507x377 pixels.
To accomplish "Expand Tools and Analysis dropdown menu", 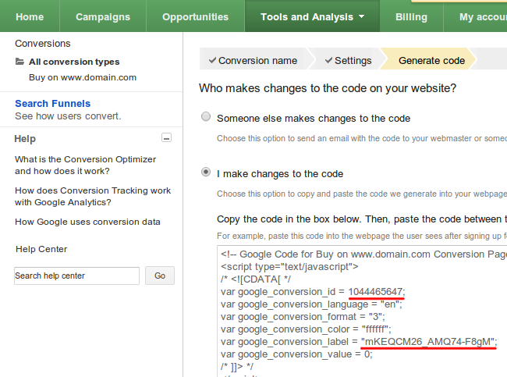I will (x=312, y=16).
